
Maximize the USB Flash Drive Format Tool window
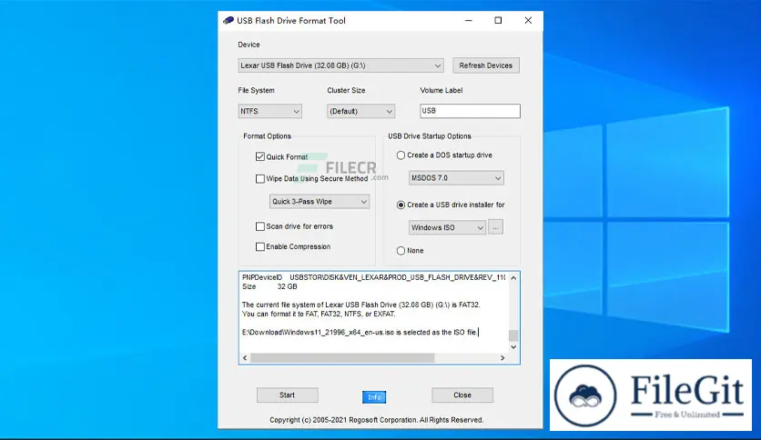pos(498,20)
